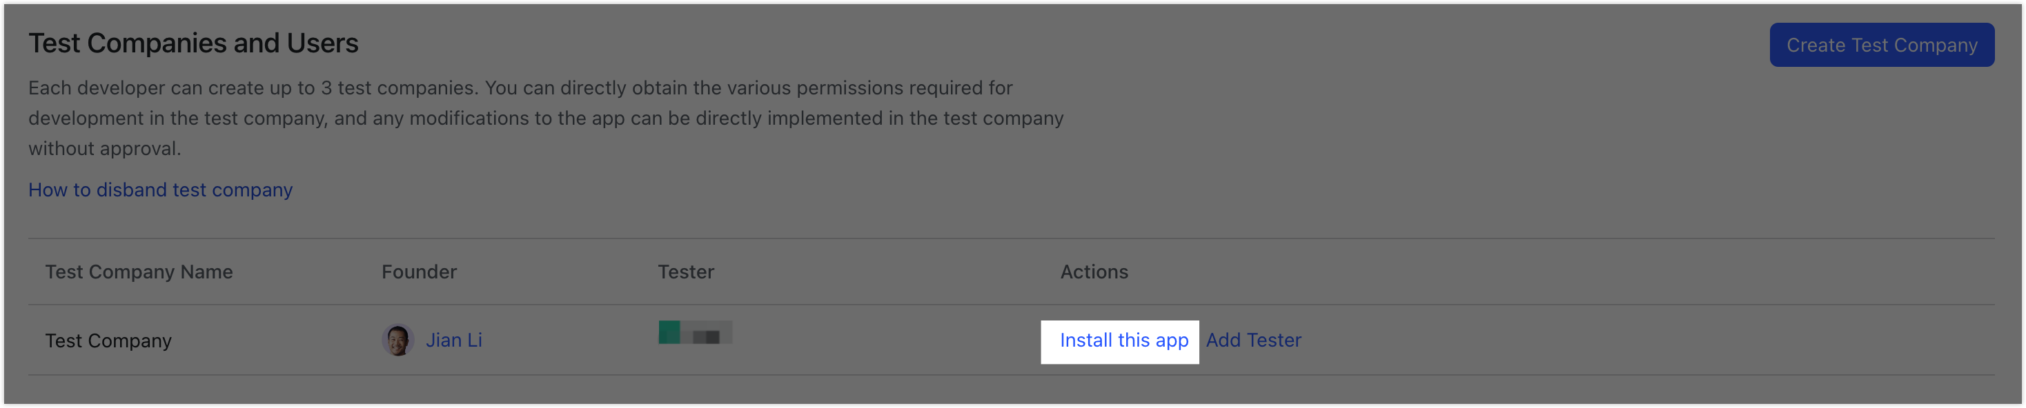Image resolution: width=2026 pixels, height=408 pixels.
Task: Select the Tester column header
Action: pyautogui.click(x=686, y=272)
